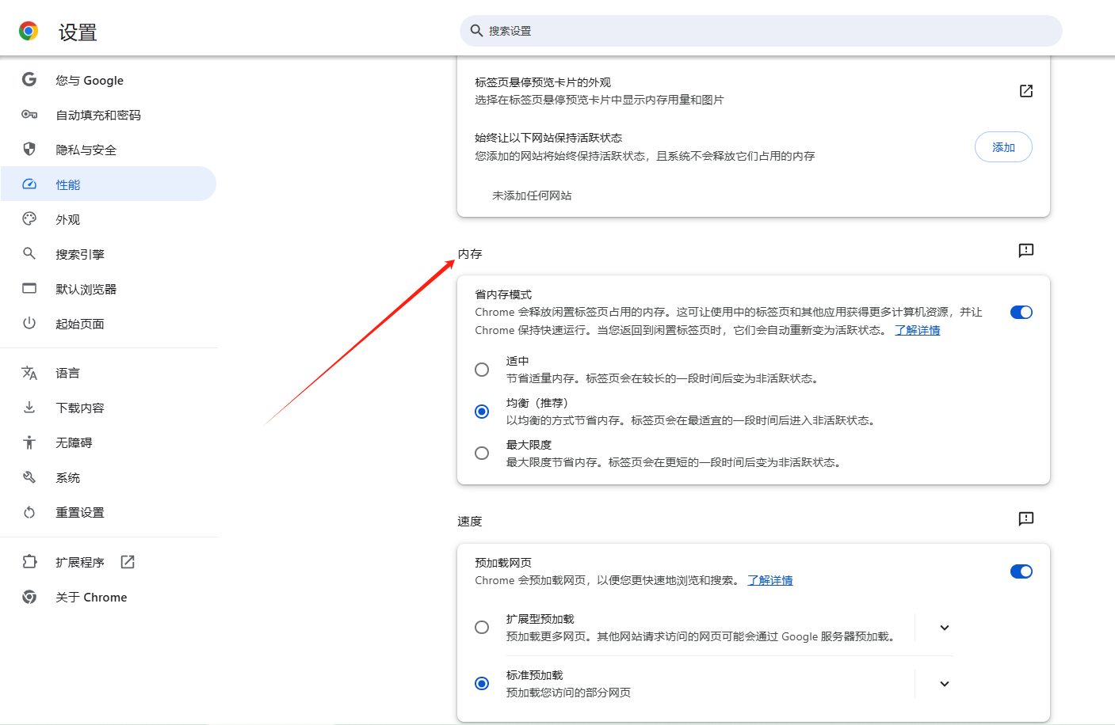
Task: Open 了解详情 link for page preloading
Action: [770, 580]
